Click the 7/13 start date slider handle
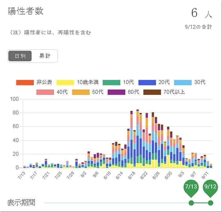The image size is (222, 212). pyautogui.click(x=191, y=203)
